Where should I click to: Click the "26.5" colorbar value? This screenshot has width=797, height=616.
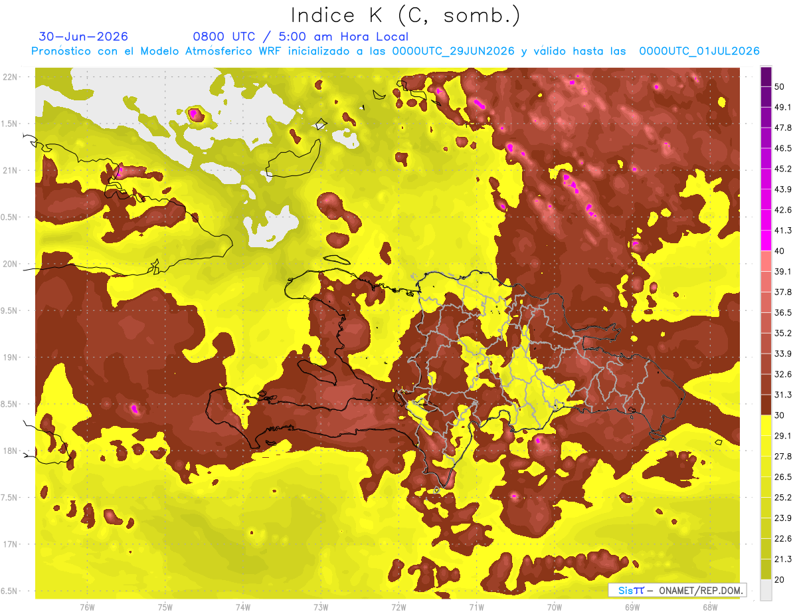783,477
